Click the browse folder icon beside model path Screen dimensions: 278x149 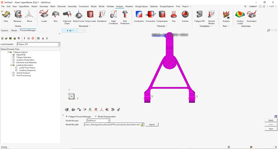click(142, 125)
